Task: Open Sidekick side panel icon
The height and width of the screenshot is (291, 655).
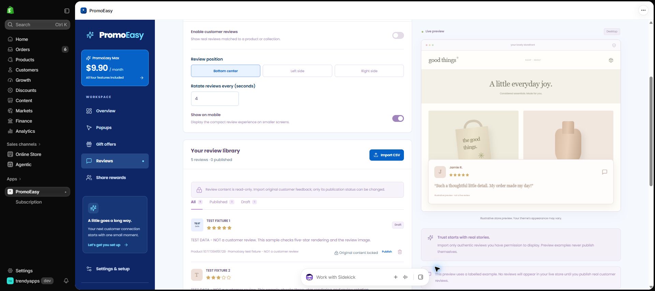Action: click(421, 277)
